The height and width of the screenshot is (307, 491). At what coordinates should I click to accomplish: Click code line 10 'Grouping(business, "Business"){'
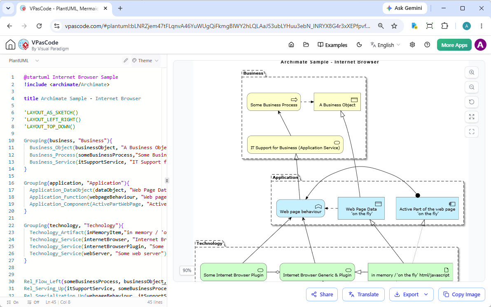point(68,141)
